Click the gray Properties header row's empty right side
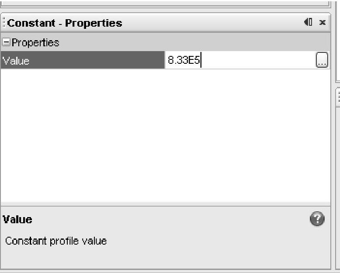The width and height of the screenshot is (340, 273). coord(195,42)
